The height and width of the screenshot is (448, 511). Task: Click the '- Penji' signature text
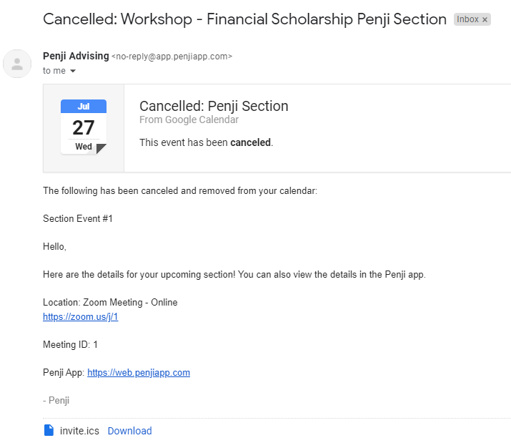(56, 400)
